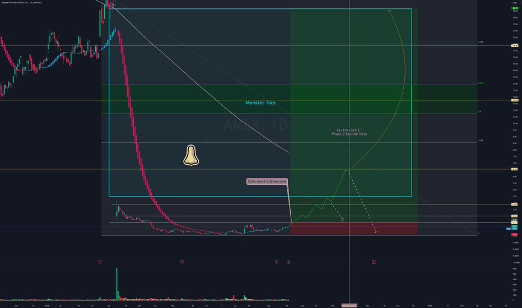This screenshot has height=308, width=522.
Task: Select the 0.5 Fibonacci level label
Action: pyautogui.click(x=480, y=111)
